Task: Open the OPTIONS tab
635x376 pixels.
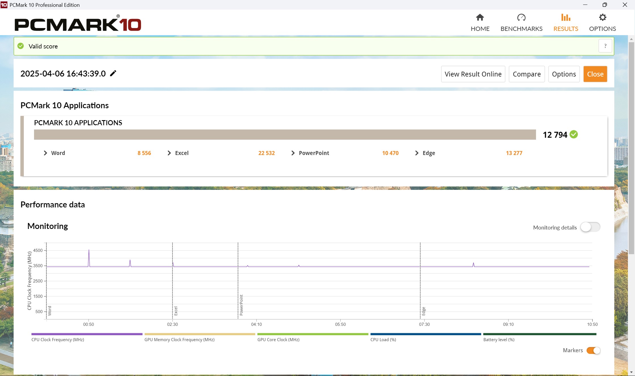Action: 602,23
